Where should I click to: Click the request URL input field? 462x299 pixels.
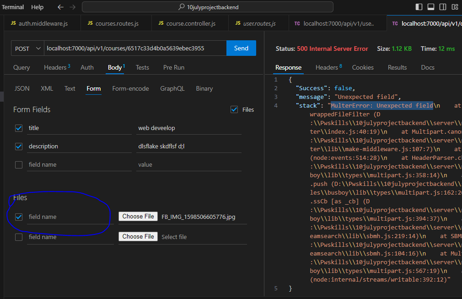tap(135, 49)
